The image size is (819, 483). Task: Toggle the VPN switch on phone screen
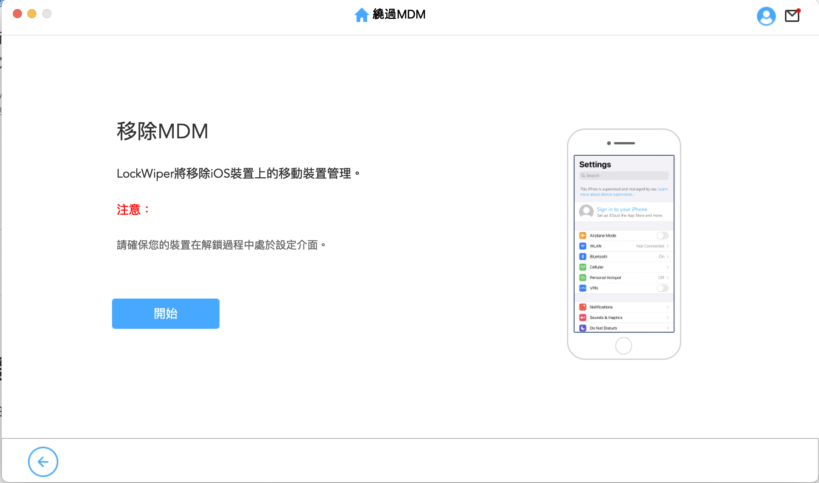tap(662, 288)
